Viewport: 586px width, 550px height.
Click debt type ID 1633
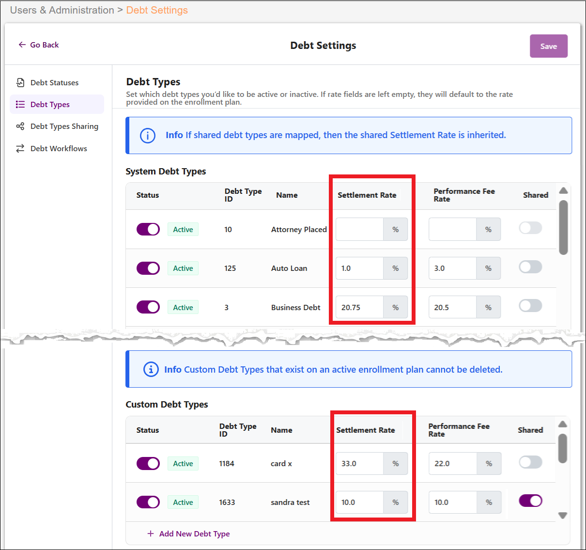pyautogui.click(x=227, y=502)
